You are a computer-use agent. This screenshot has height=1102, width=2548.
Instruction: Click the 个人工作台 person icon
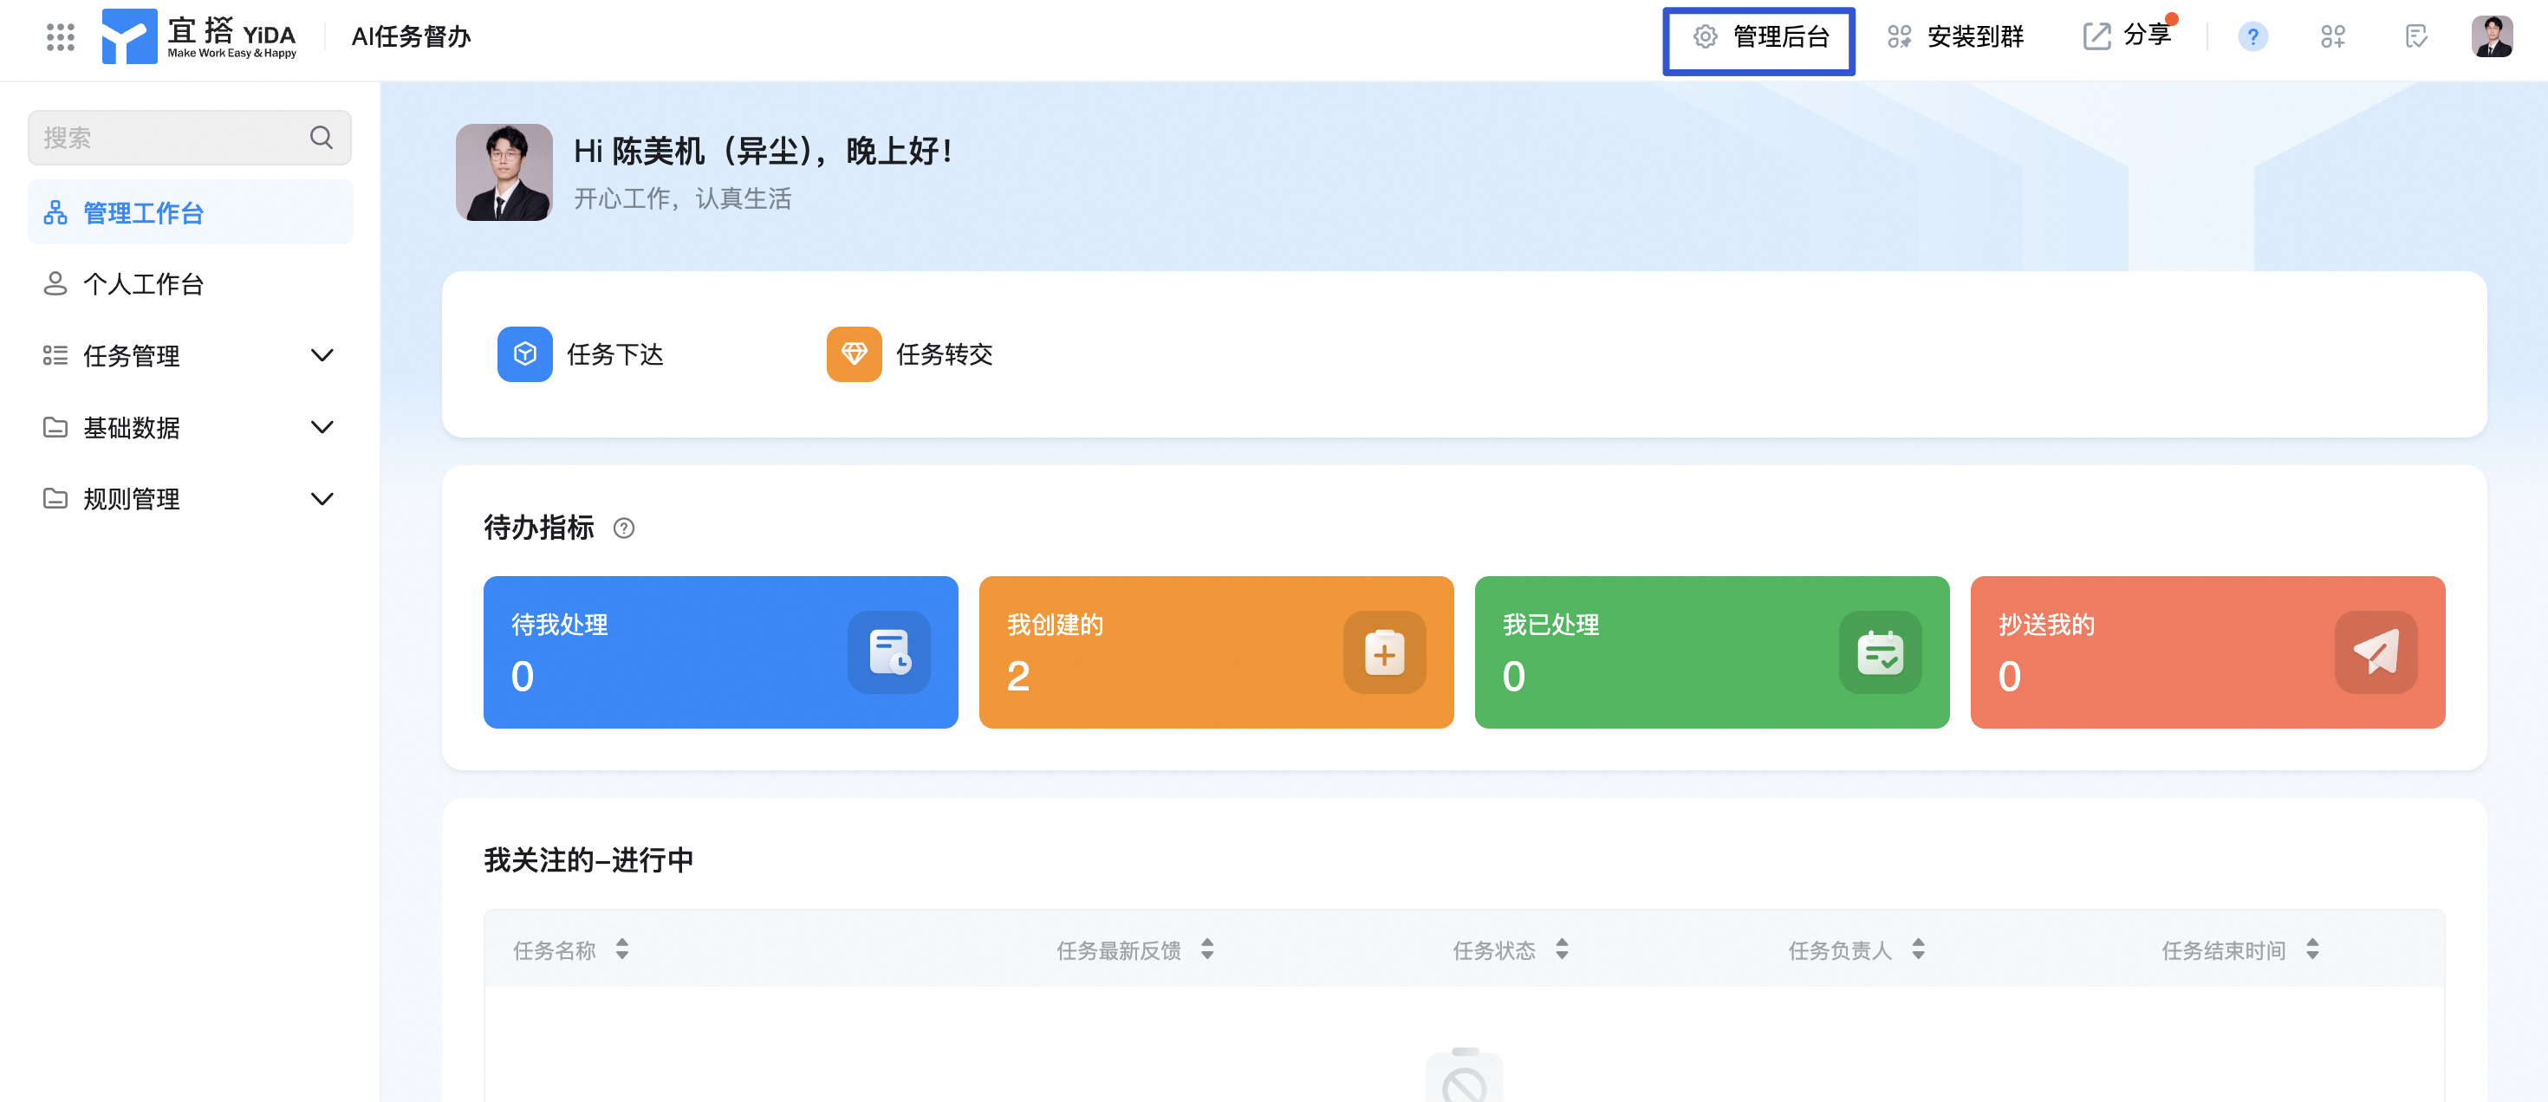55,283
